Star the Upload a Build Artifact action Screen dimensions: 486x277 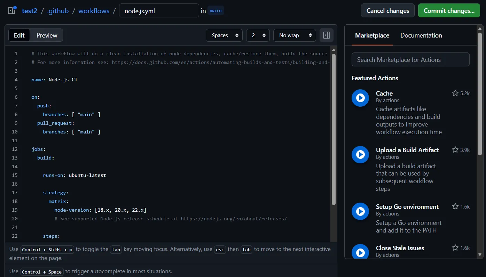455,150
